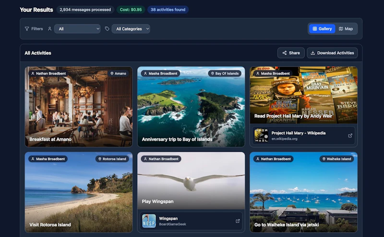Screen dimensions: 384x237
Task: Open Anniversary trip to Bay of Islands card
Action: 191,107
